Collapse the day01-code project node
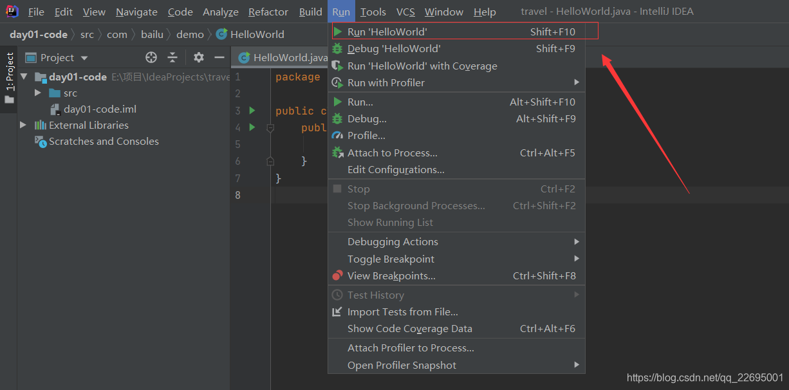Image resolution: width=789 pixels, height=390 pixels. [24, 77]
